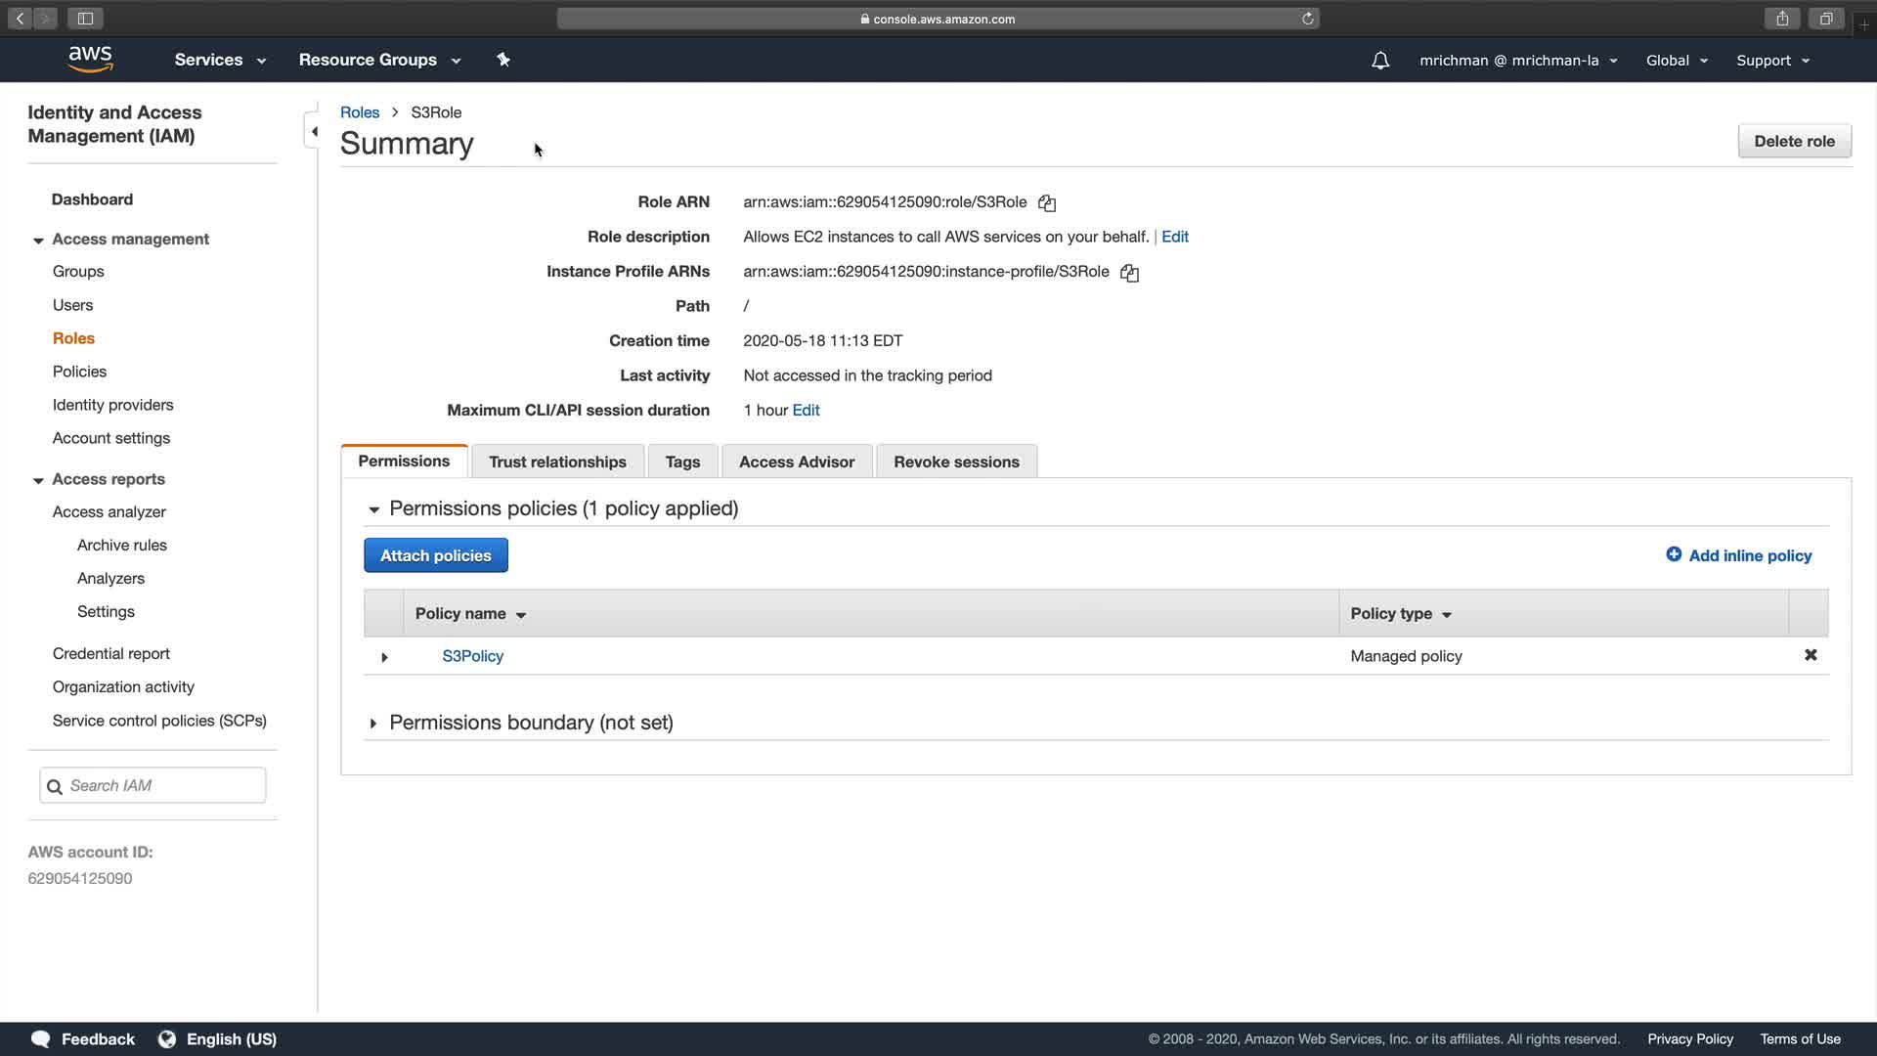Sort by Policy type column

tap(1400, 614)
